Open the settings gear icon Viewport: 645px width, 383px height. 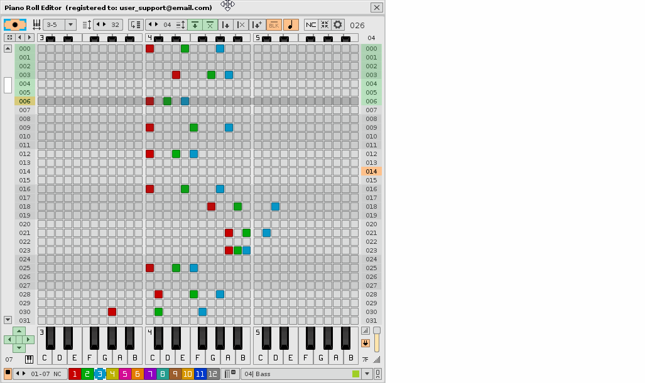(338, 24)
